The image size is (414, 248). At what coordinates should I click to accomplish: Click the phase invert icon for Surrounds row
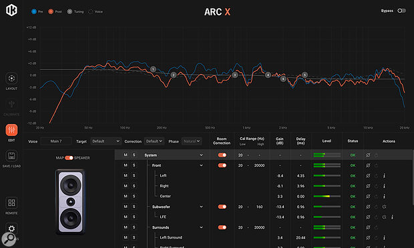368,227
